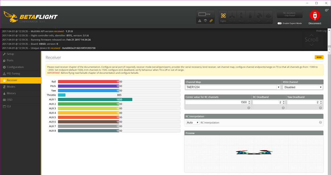Adjust the Yaw Deadband stepper
331x175 pixels.
pos(321,102)
